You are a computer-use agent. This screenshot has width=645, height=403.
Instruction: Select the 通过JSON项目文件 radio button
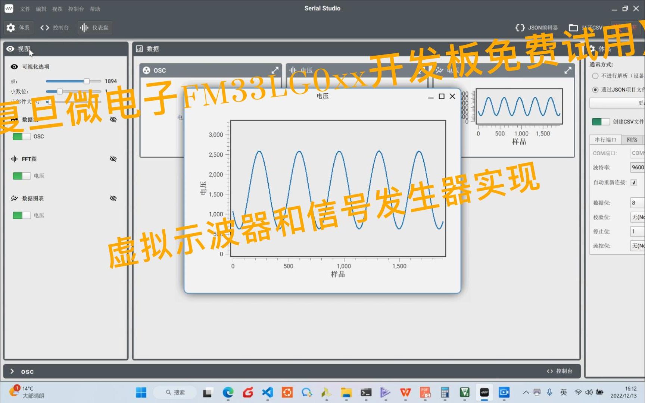pos(595,90)
